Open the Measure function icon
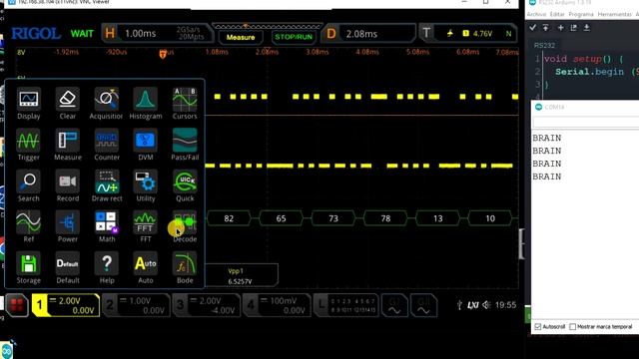The width and height of the screenshot is (639, 359). tap(68, 141)
